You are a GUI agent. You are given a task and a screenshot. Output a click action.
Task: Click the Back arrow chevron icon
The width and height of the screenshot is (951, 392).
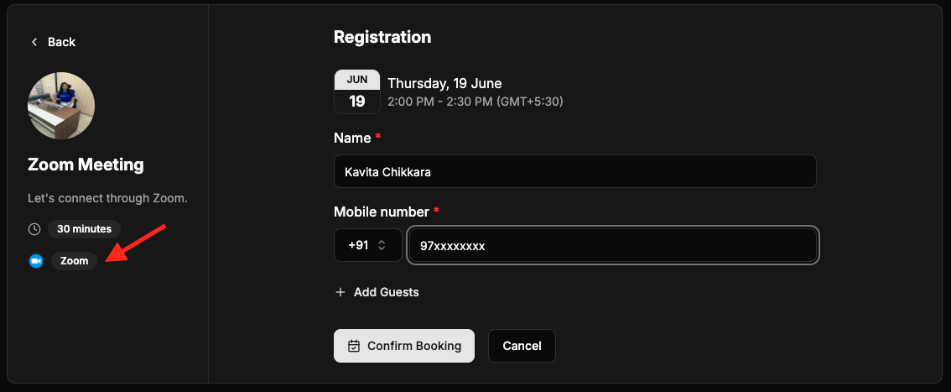[x=34, y=42]
